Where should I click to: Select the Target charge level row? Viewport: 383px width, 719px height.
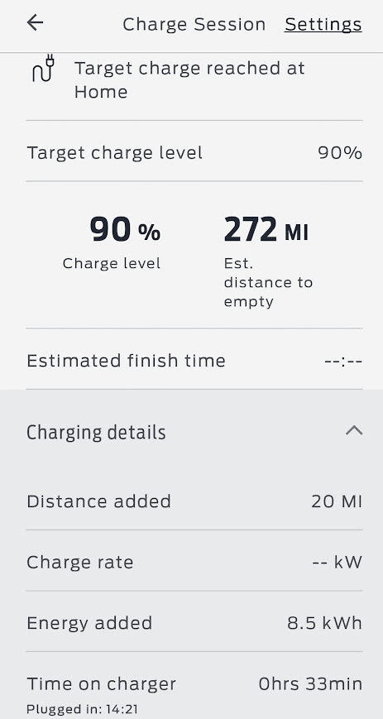point(194,152)
